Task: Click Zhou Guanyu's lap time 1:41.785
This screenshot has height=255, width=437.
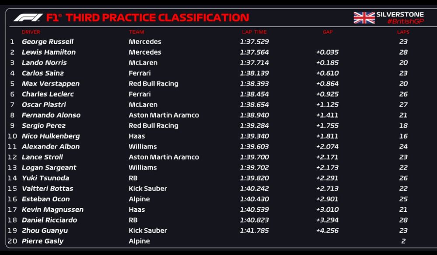Action: [254, 231]
